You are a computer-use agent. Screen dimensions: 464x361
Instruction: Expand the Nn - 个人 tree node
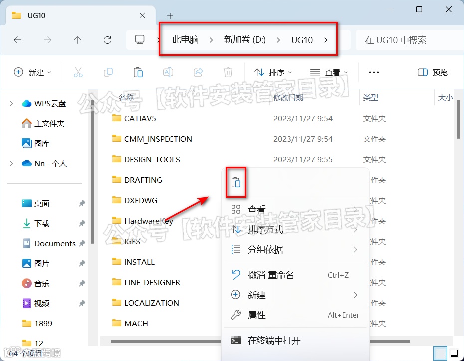click(x=11, y=163)
